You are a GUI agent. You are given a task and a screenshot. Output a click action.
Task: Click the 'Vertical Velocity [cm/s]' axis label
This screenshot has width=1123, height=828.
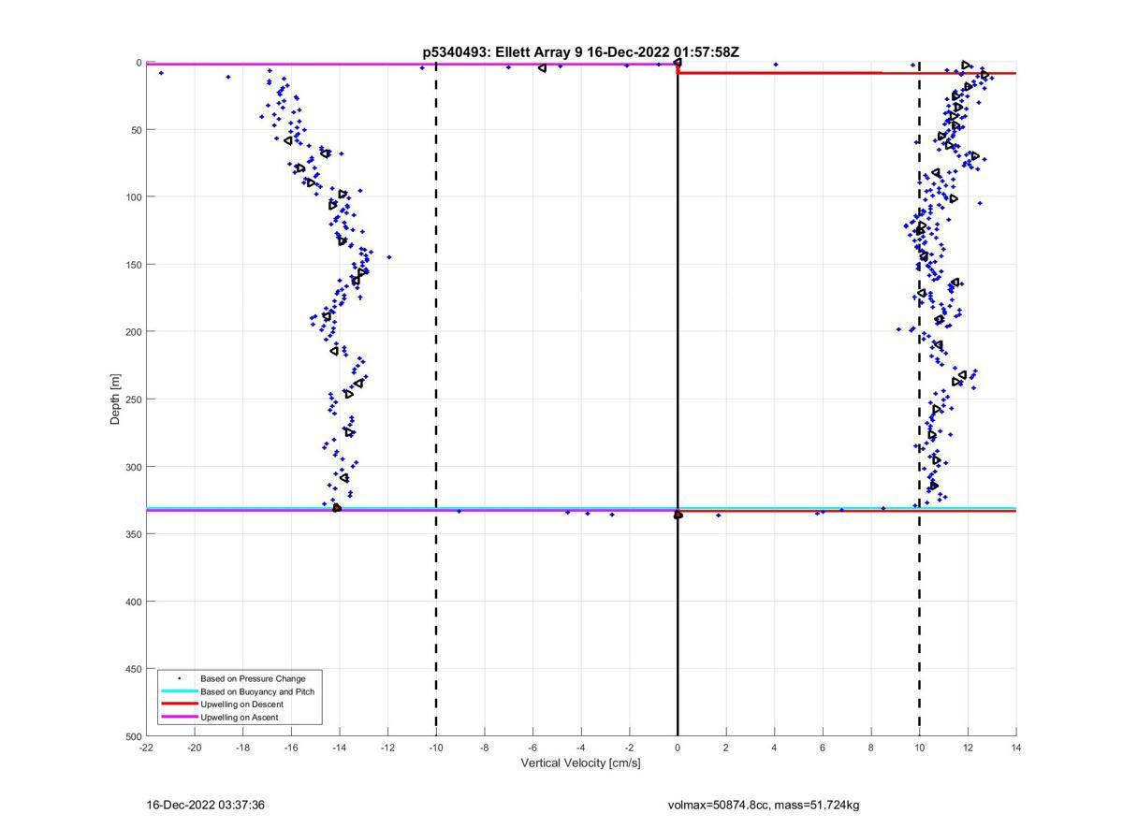coord(580,763)
